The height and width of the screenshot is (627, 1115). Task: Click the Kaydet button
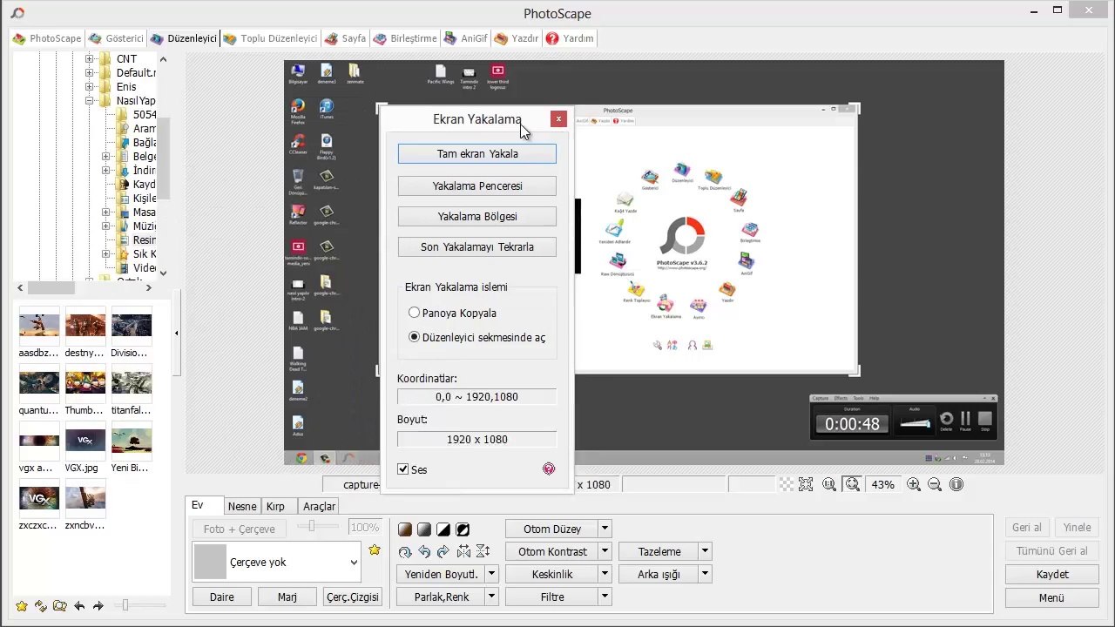[x=1052, y=574]
